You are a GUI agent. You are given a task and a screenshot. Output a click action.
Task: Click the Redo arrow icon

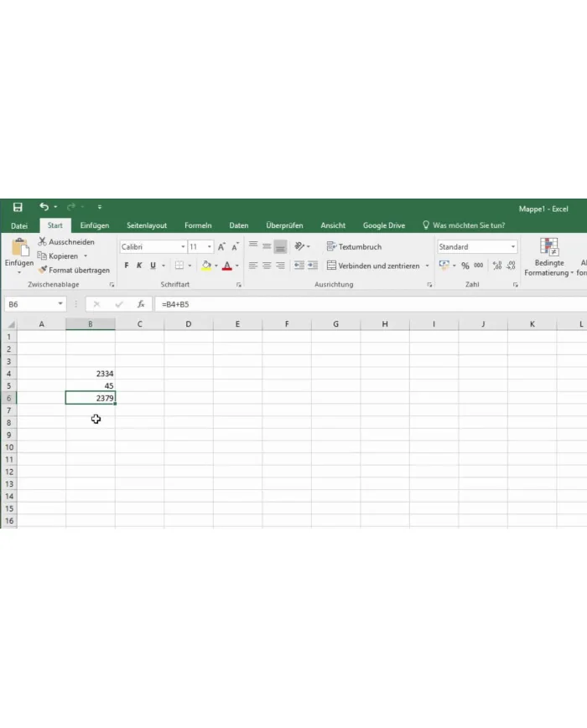coord(71,207)
